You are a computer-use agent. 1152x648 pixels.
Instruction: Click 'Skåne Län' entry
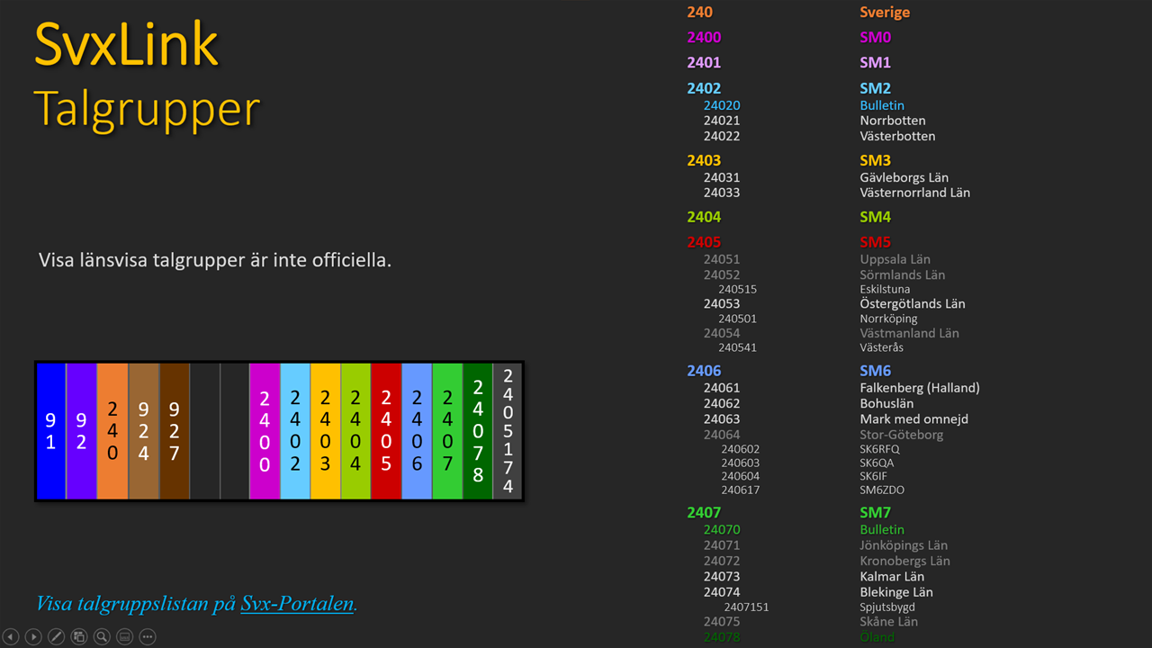(888, 622)
